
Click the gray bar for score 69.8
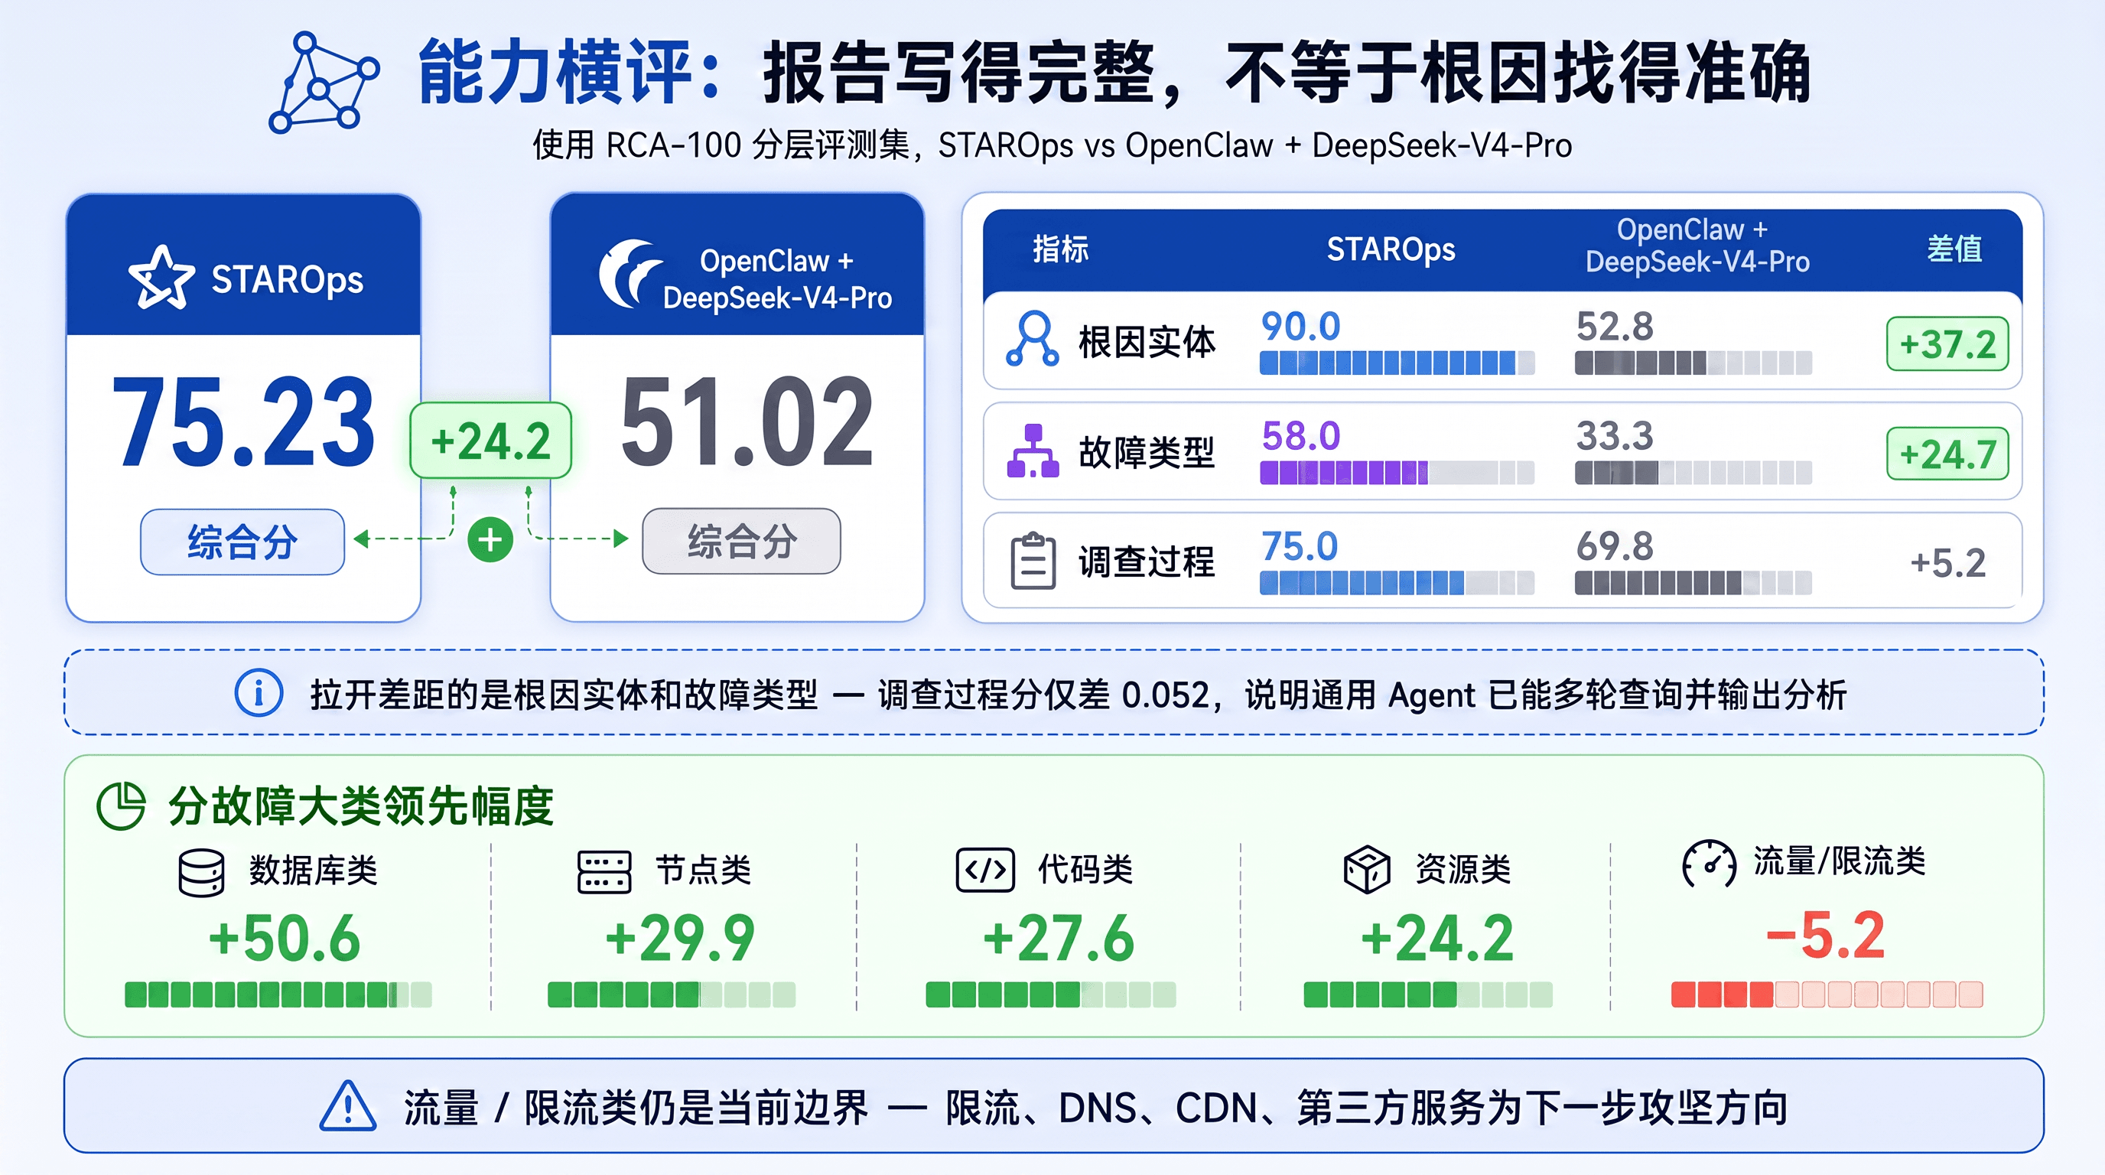click(x=1693, y=583)
